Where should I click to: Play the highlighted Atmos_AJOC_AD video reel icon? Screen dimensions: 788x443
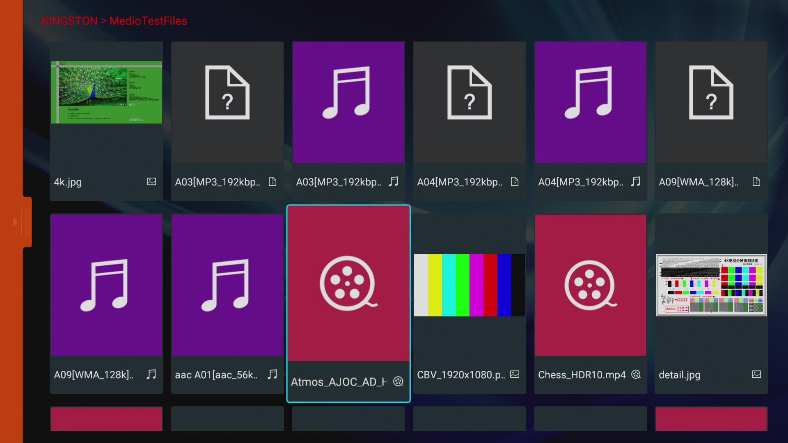(348, 283)
